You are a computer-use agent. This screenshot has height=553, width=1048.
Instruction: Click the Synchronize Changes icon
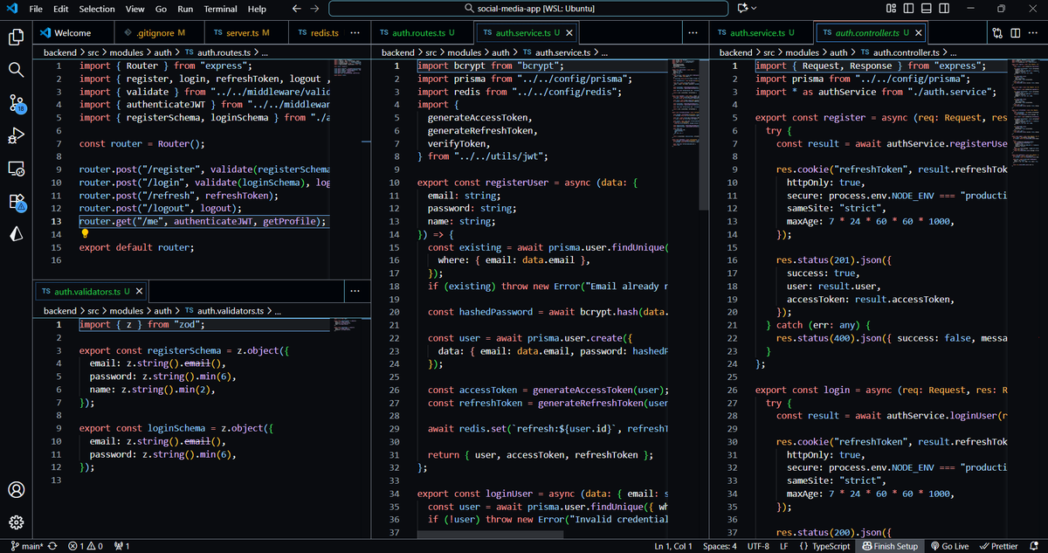pyautogui.click(x=52, y=546)
